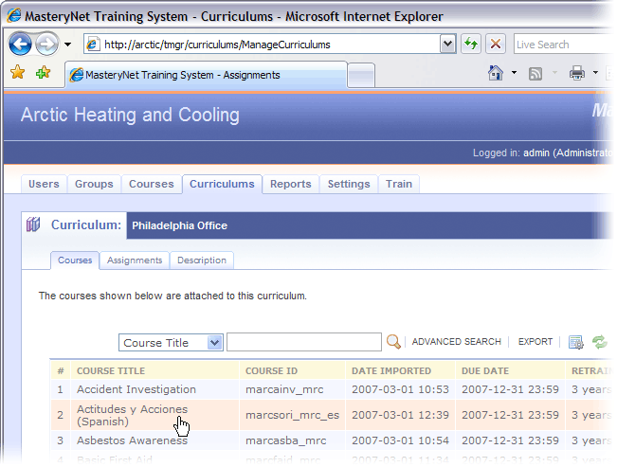This screenshot has height=467, width=617.
Task: Open the recent pages dropdown beside the Forward button
Action: 67,45
